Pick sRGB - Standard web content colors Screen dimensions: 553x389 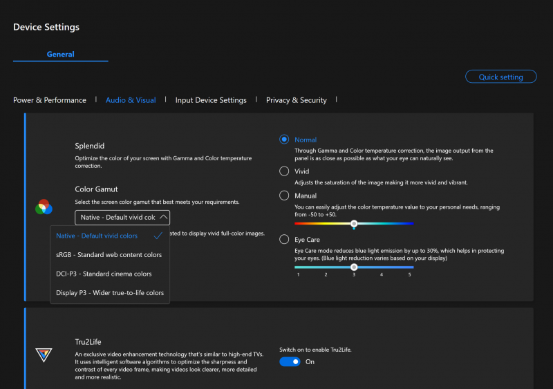[x=109, y=255]
